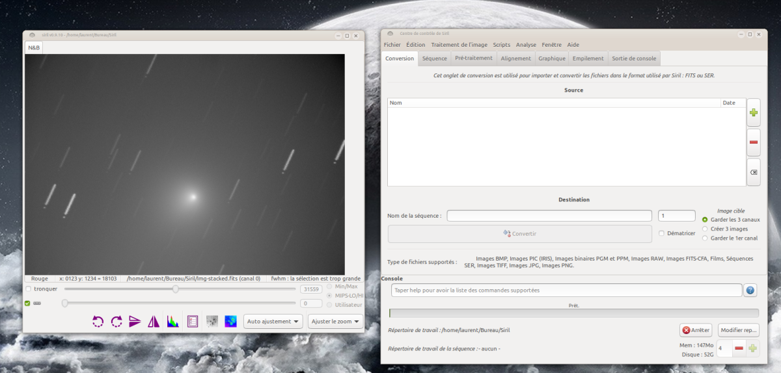
Task: Toggle the false color rendering icon
Action: 230,321
